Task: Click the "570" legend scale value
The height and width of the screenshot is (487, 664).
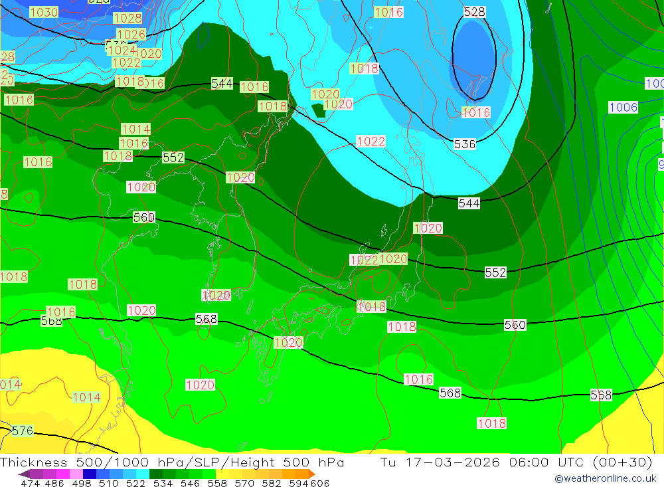Action: point(244,483)
